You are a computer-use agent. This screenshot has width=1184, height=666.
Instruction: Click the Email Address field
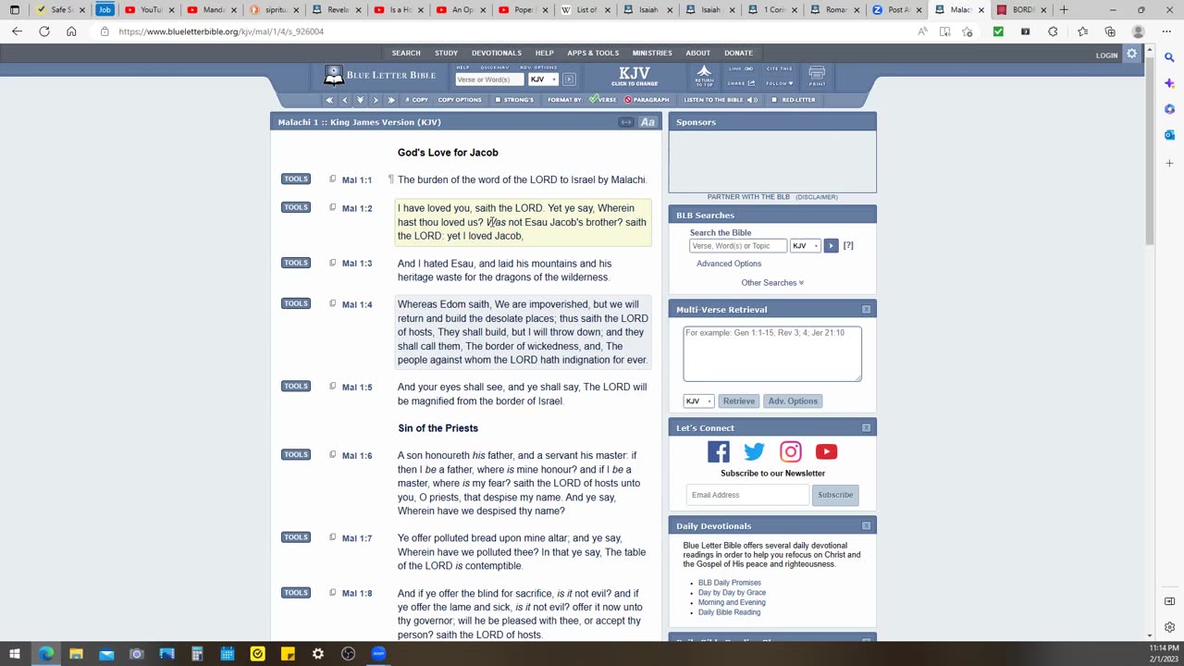point(747,495)
